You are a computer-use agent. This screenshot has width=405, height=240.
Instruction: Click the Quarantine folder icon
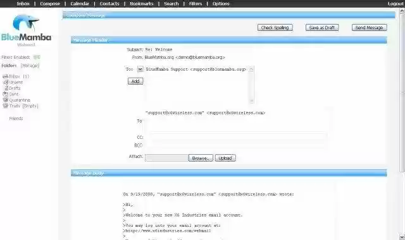pos(6,100)
